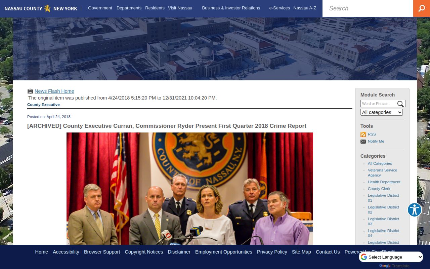Click the News Flash Home link
This screenshot has width=430, height=269.
pyautogui.click(x=54, y=91)
